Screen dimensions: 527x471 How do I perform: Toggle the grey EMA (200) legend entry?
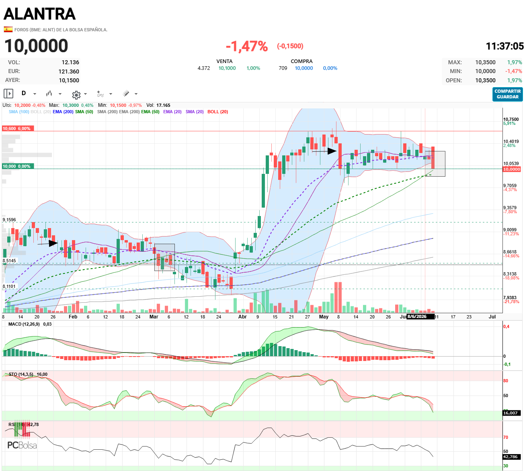129,112
